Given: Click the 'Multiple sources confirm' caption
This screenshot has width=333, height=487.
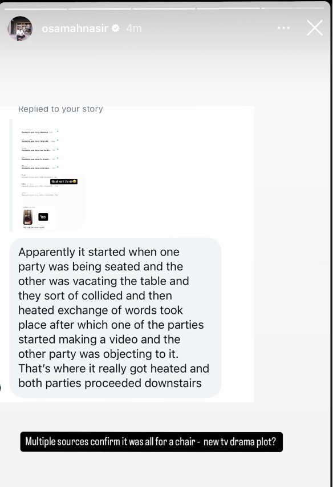Looking at the screenshot, I should tap(152, 442).
